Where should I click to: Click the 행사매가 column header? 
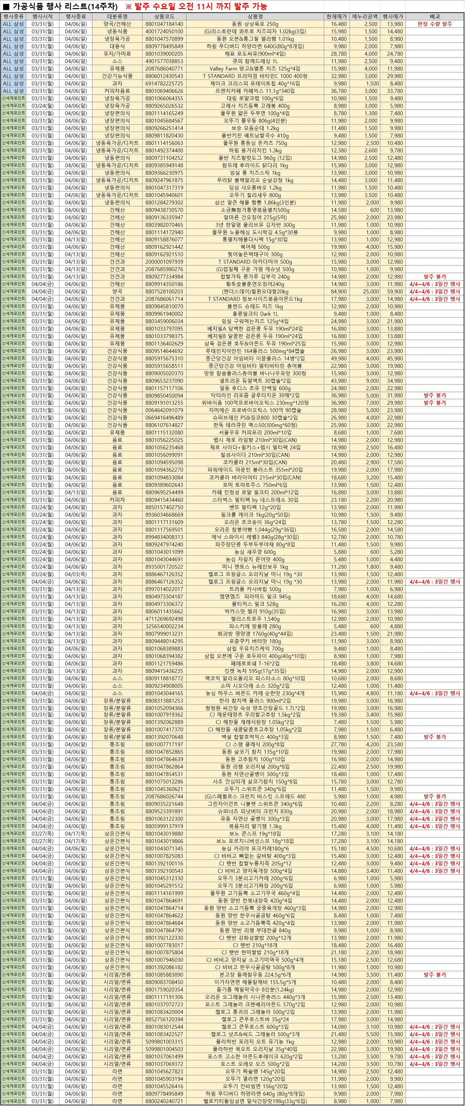[393, 16]
